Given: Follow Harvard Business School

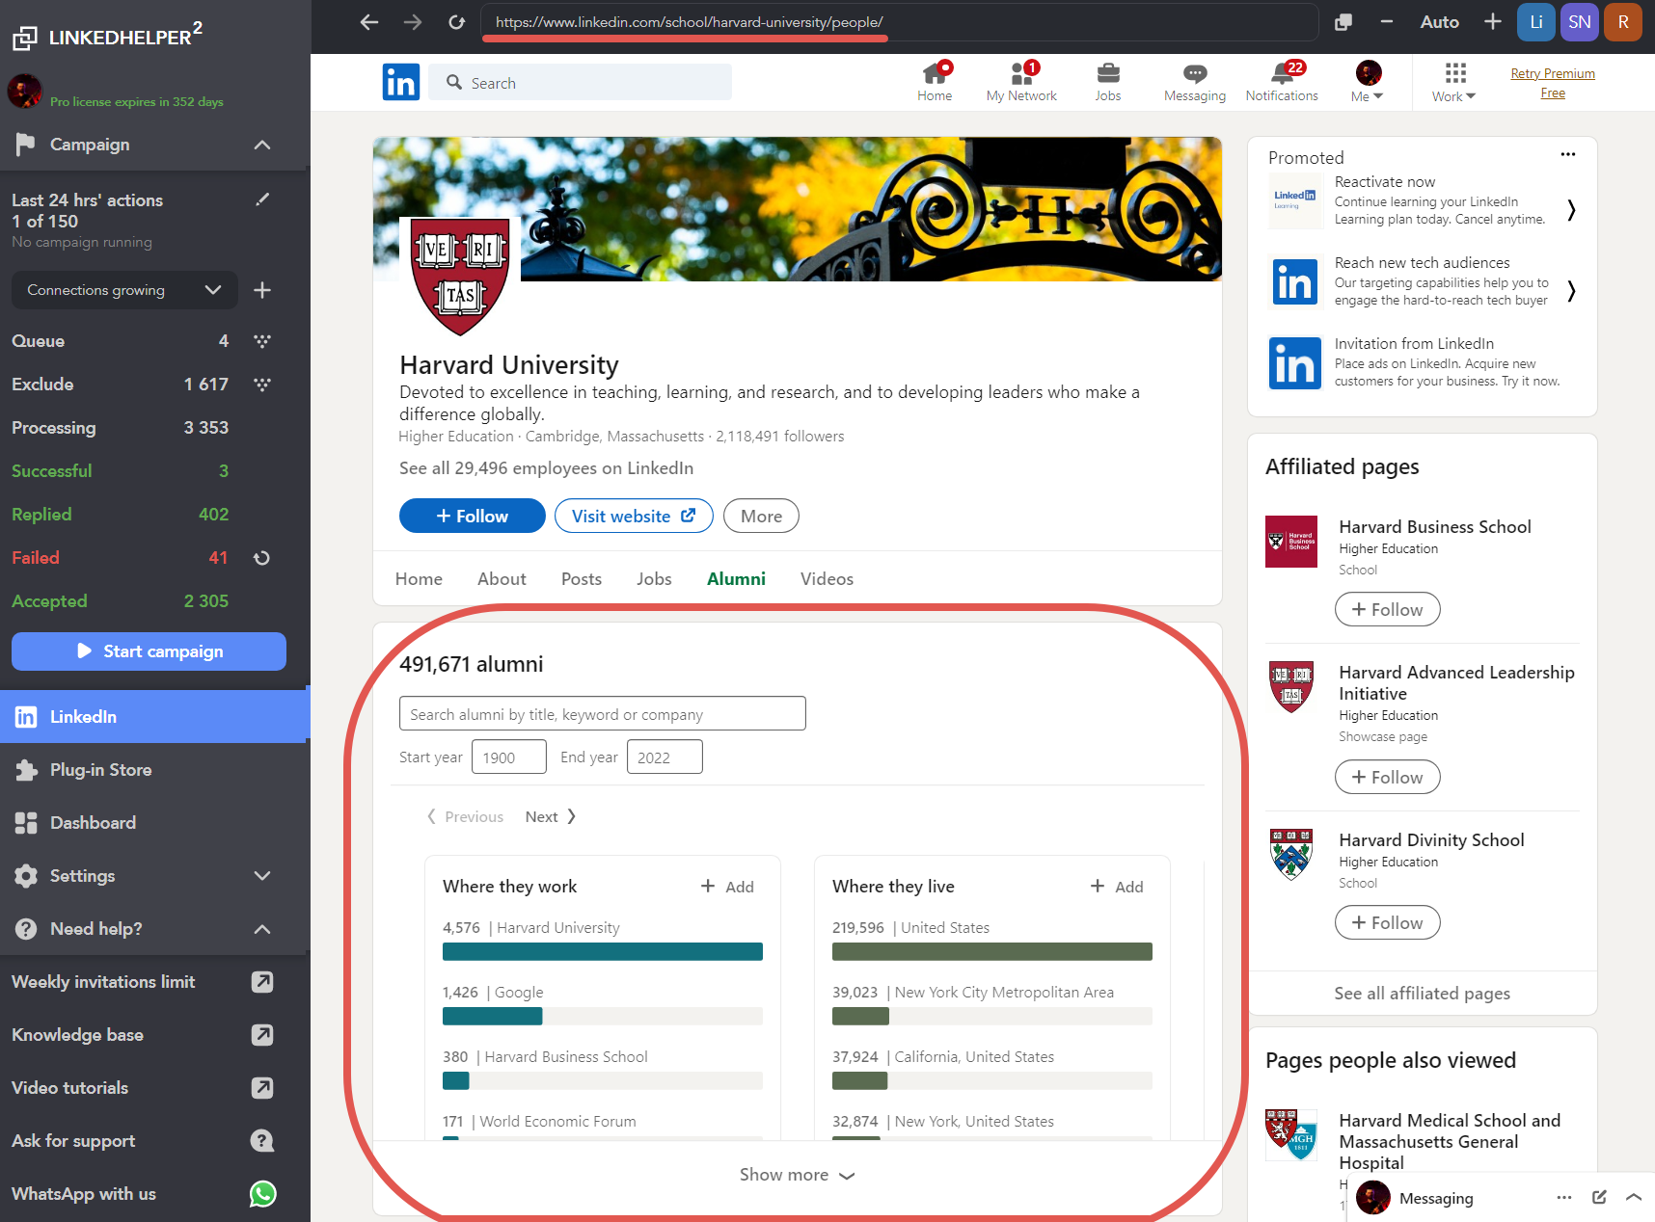Looking at the screenshot, I should (x=1387, y=610).
